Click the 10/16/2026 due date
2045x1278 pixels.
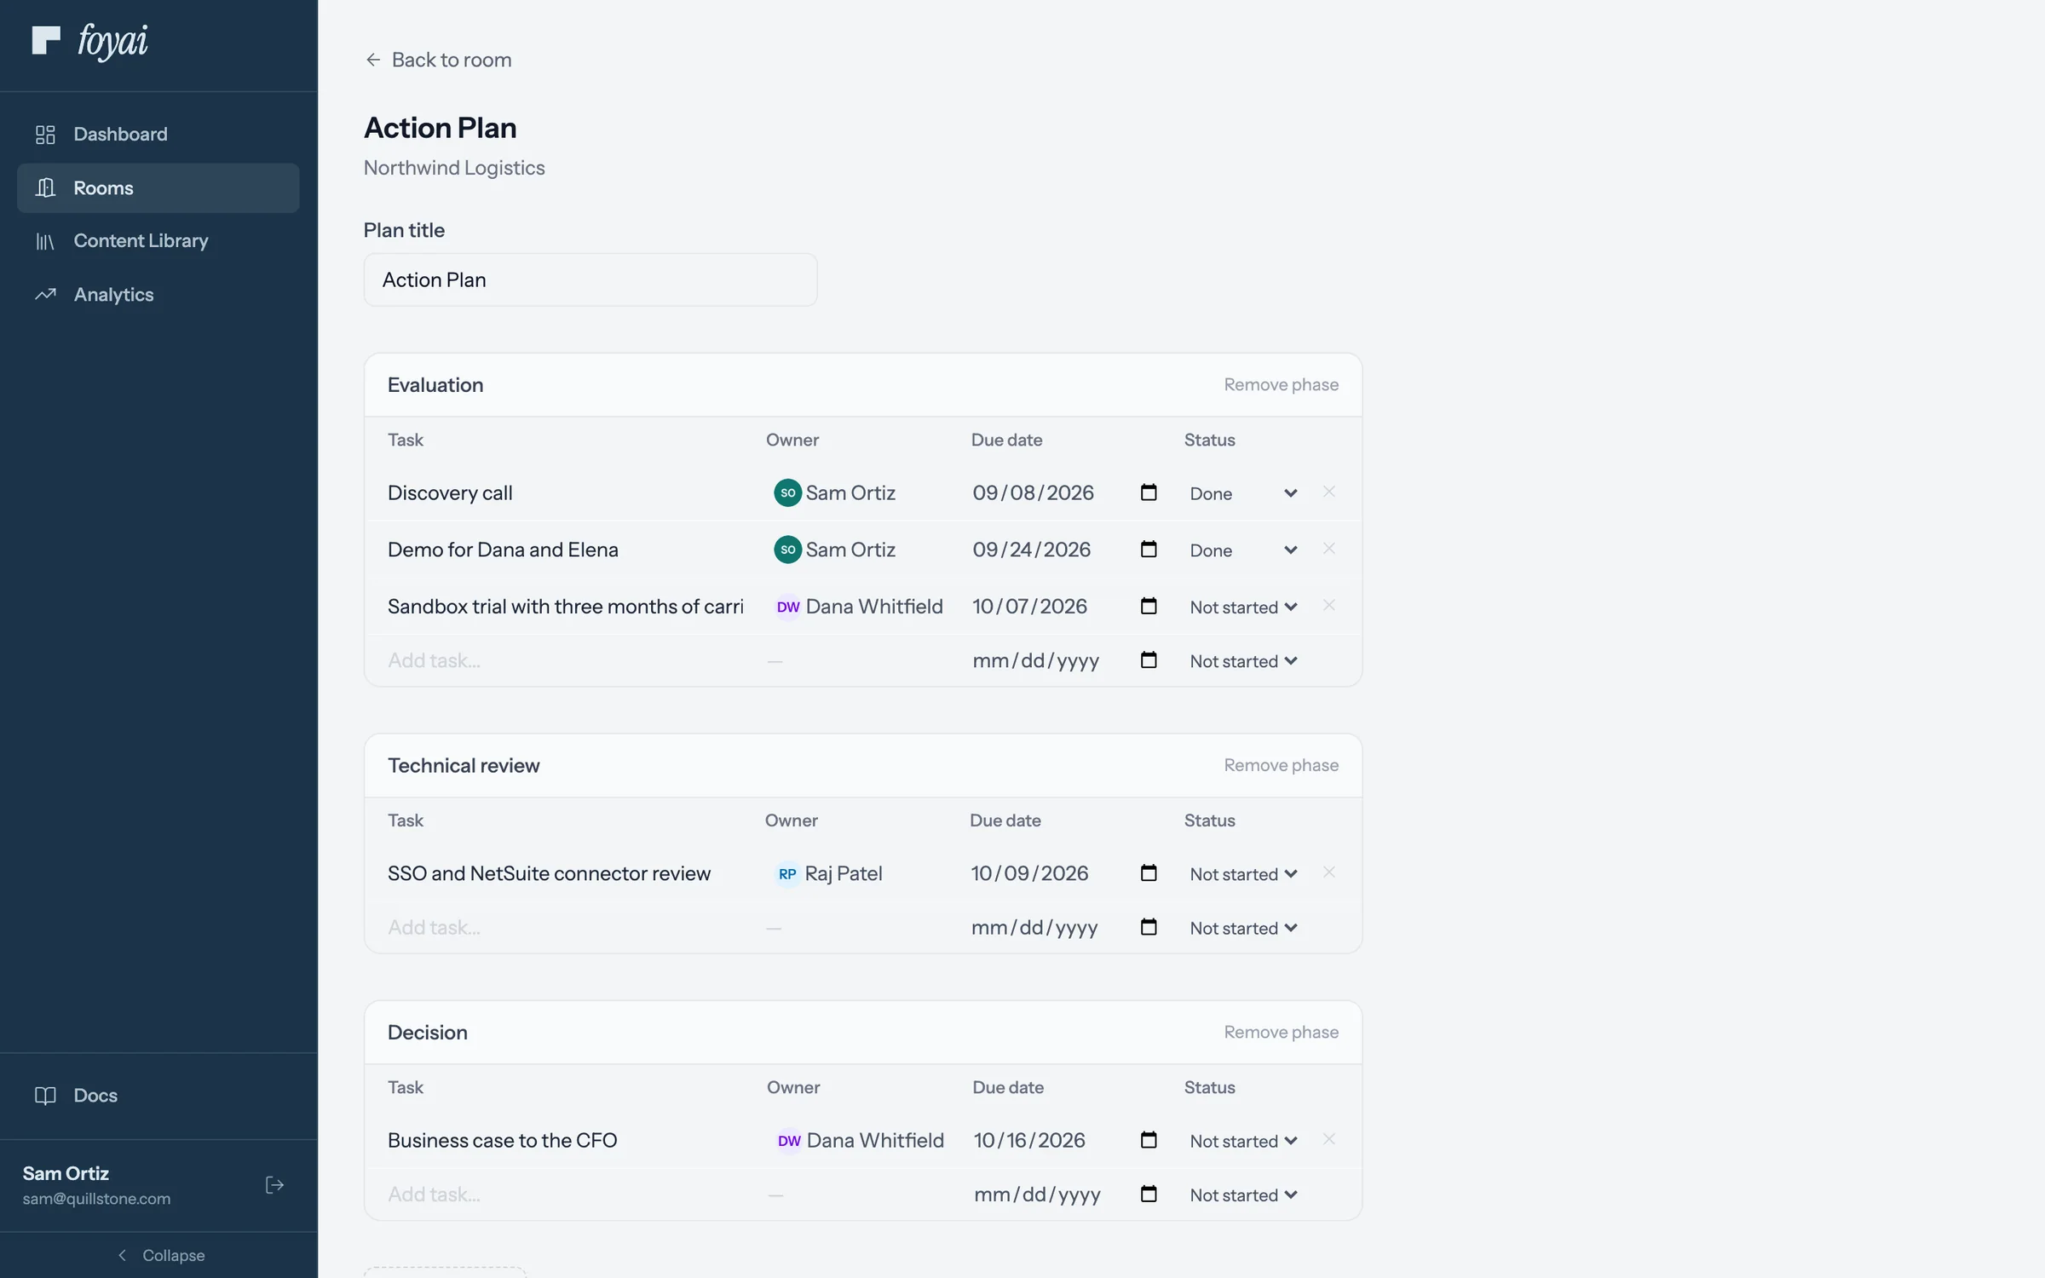(1029, 1140)
